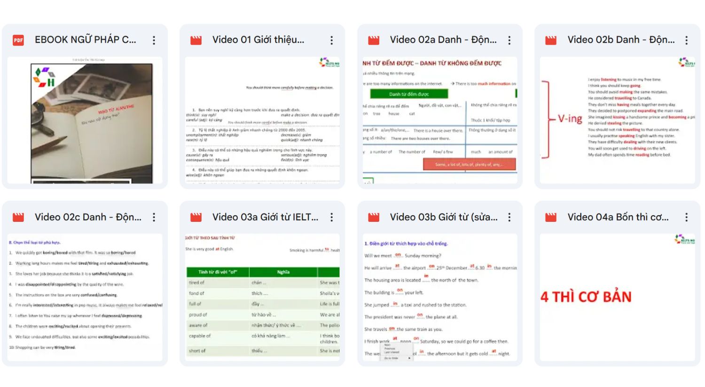Click the video icon on Video 01 card
Screen dimensions: 705x387
click(x=196, y=40)
